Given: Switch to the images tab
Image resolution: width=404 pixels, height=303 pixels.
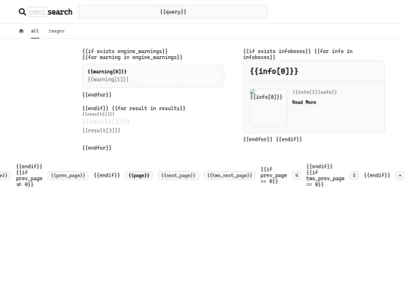Looking at the screenshot, I should pyautogui.click(x=56, y=31).
